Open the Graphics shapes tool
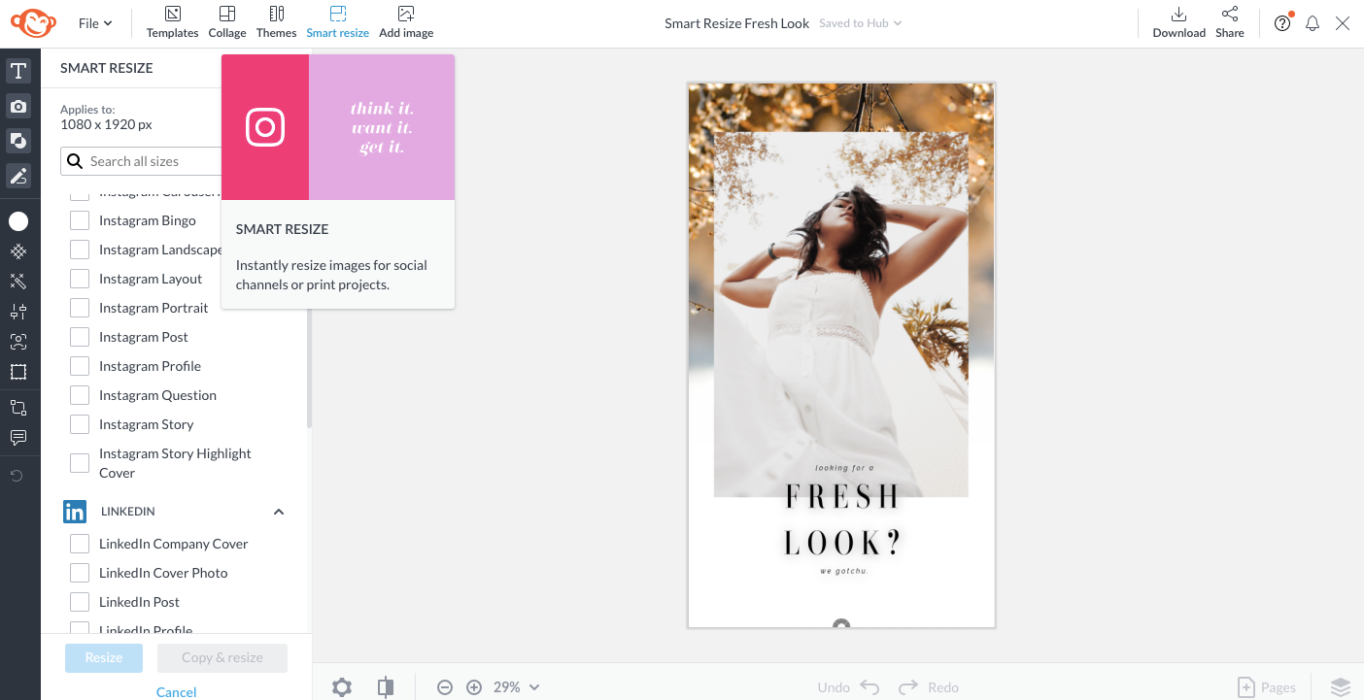 coord(18,141)
